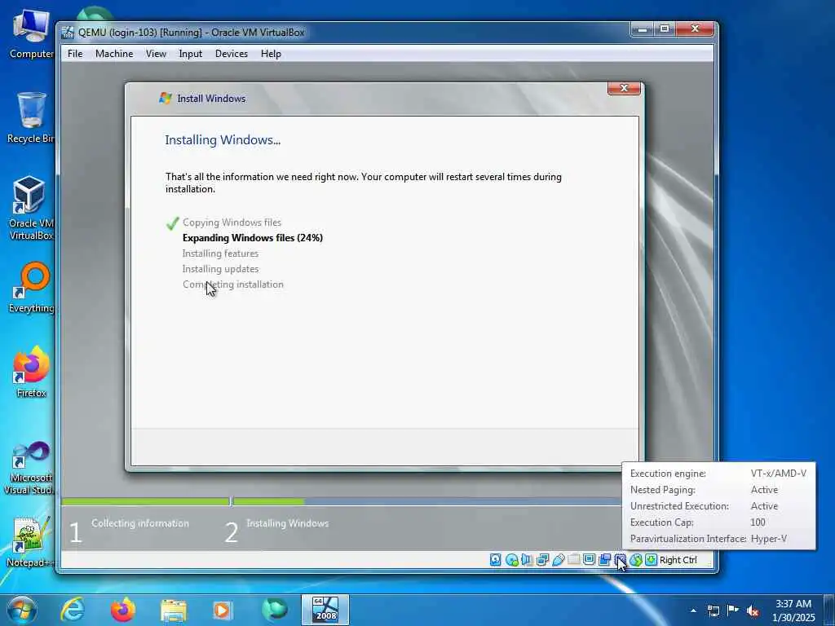Open Windows Media Player from the taskbar
This screenshot has height=626, width=835.
coord(223,610)
